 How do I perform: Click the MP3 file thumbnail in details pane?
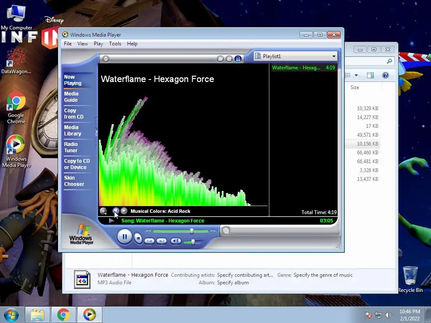pyautogui.click(x=82, y=280)
